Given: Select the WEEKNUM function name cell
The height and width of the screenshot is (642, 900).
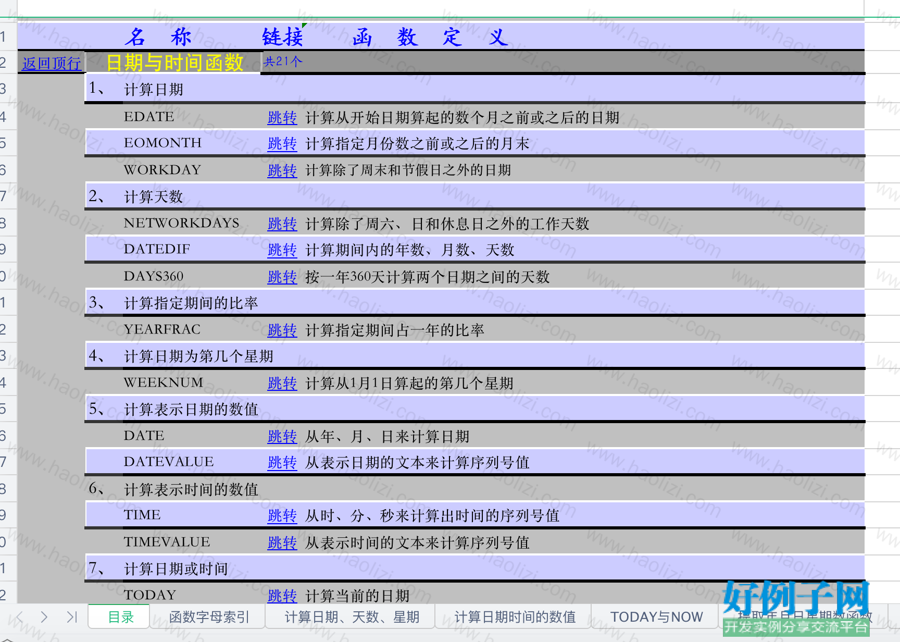Looking at the screenshot, I should pyautogui.click(x=164, y=382).
